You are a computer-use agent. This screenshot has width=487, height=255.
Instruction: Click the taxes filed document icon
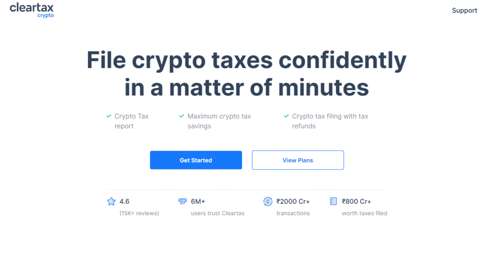333,201
